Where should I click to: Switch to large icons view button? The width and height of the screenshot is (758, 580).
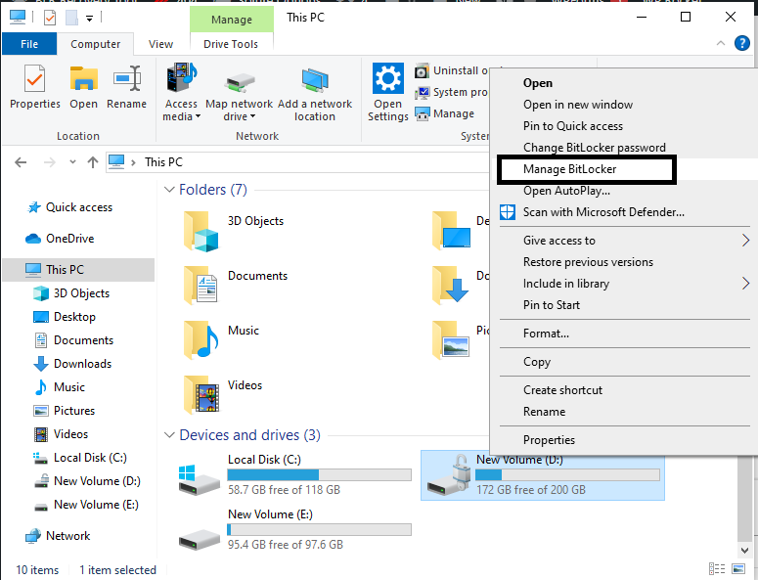[x=738, y=569]
